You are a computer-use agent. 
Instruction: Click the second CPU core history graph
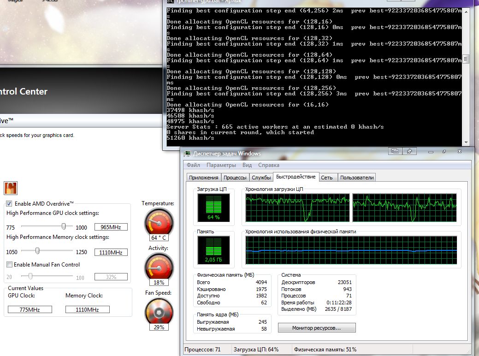click(x=404, y=208)
